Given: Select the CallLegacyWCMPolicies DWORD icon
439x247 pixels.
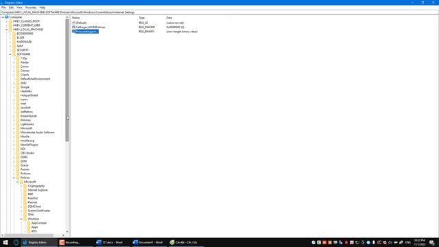Looking at the screenshot, I should 73,27.
